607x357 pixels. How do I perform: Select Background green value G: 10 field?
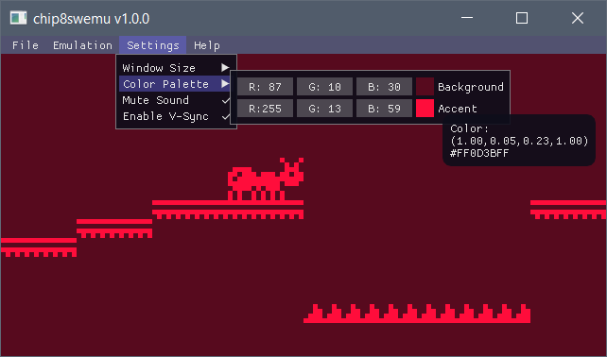325,87
